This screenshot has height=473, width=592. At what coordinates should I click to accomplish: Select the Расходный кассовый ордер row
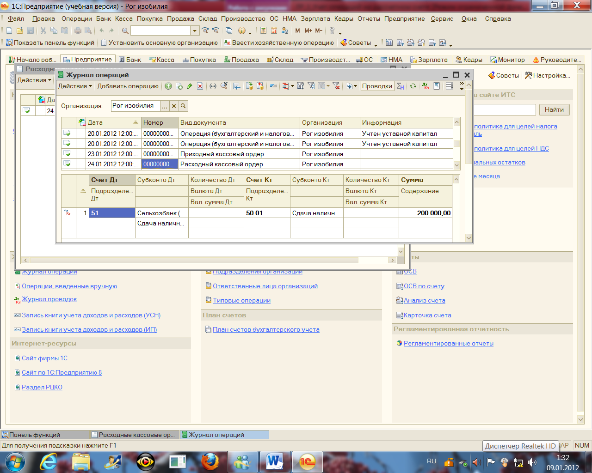(x=257, y=164)
